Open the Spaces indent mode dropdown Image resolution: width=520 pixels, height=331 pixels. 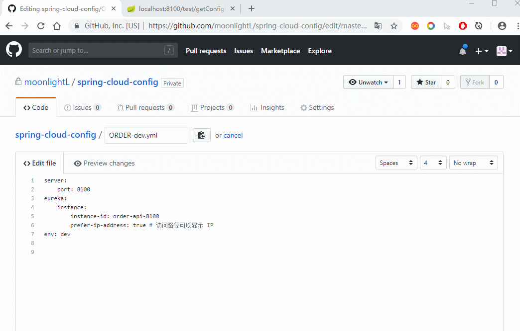pos(396,163)
